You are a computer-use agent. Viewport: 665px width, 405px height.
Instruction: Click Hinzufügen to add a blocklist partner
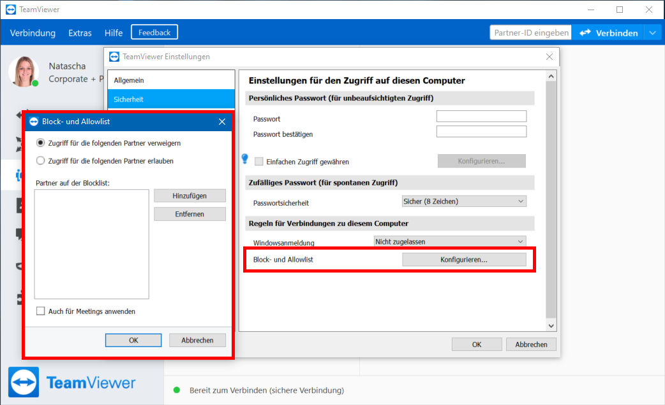190,196
